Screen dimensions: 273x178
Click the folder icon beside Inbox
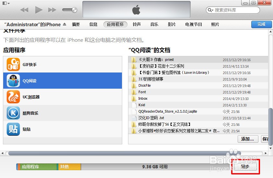(x=134, y=99)
